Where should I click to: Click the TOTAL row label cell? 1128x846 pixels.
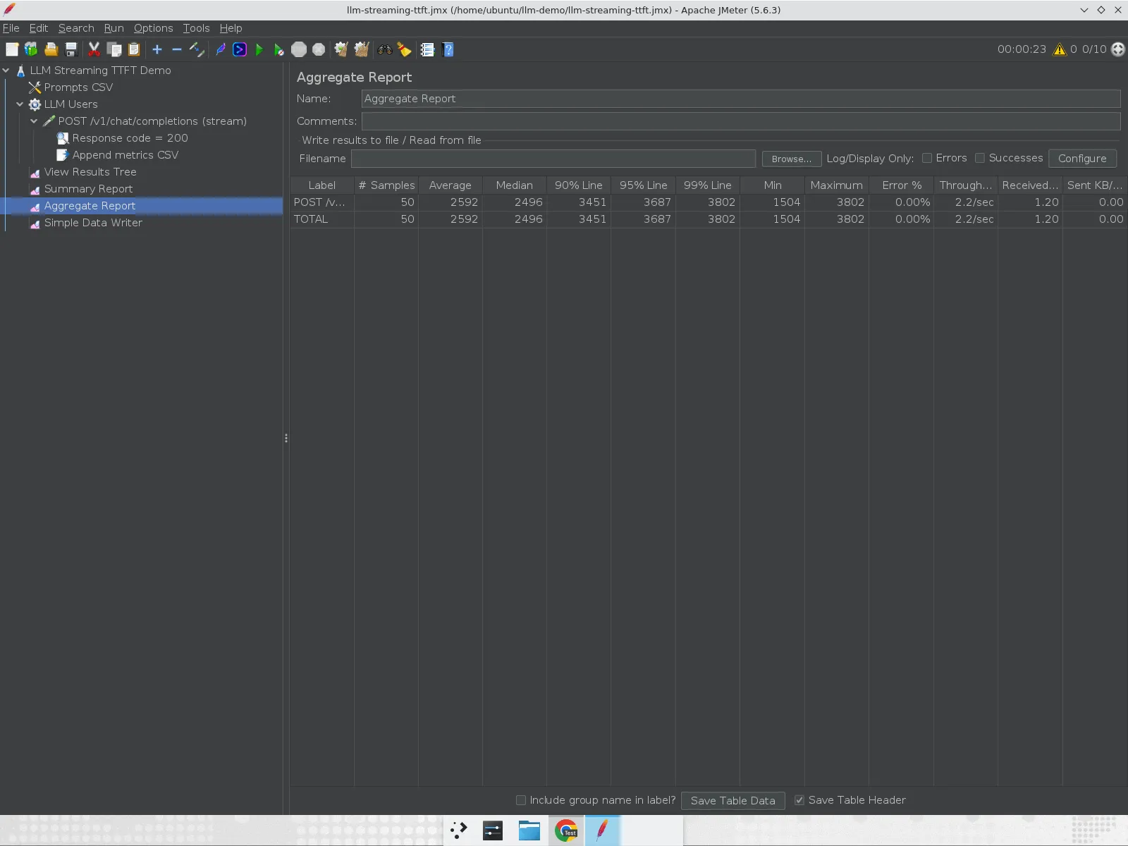coord(322,219)
